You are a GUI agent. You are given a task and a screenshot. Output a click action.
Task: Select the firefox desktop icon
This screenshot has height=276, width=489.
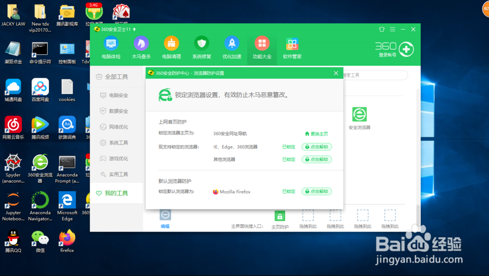click(x=67, y=241)
